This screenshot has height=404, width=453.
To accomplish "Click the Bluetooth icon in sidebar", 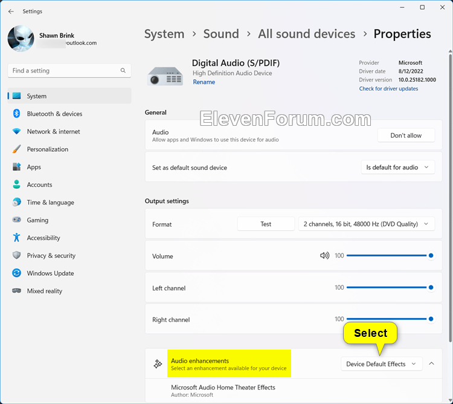I will tap(16, 113).
